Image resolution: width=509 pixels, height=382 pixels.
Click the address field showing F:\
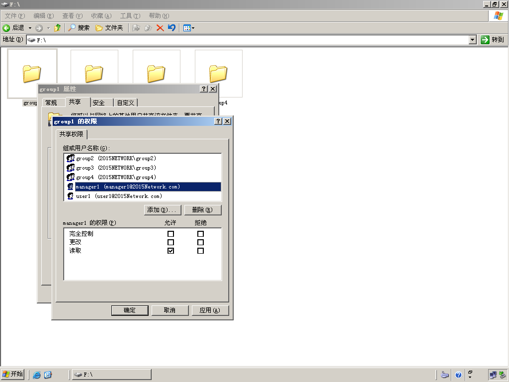click(x=248, y=40)
